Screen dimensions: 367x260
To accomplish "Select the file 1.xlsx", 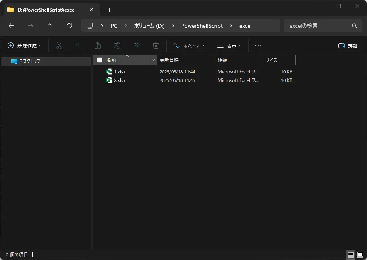I will pos(120,72).
